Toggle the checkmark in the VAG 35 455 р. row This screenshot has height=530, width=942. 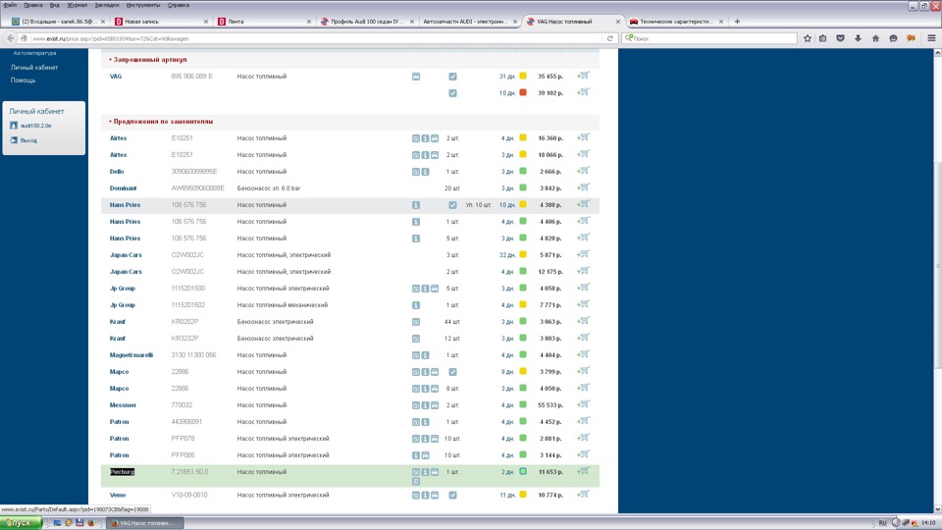coord(452,77)
